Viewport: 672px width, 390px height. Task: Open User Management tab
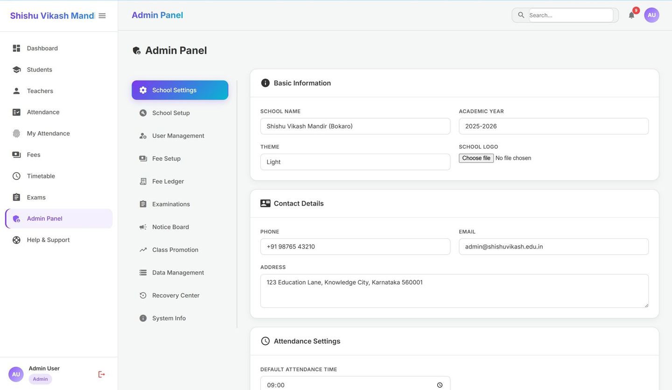180,136
